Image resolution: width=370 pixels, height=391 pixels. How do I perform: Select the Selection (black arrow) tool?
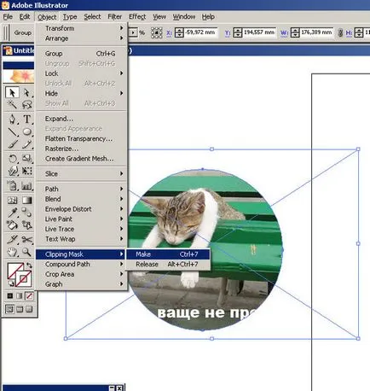12,93
